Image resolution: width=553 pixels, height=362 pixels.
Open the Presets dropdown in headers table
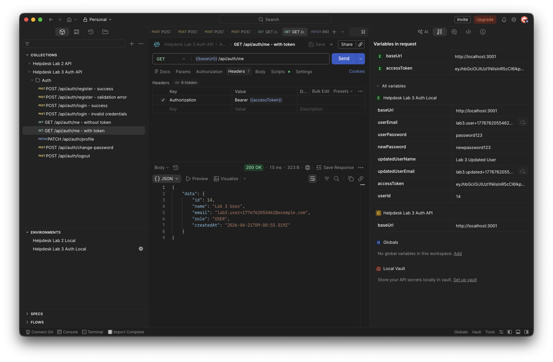[x=343, y=91]
